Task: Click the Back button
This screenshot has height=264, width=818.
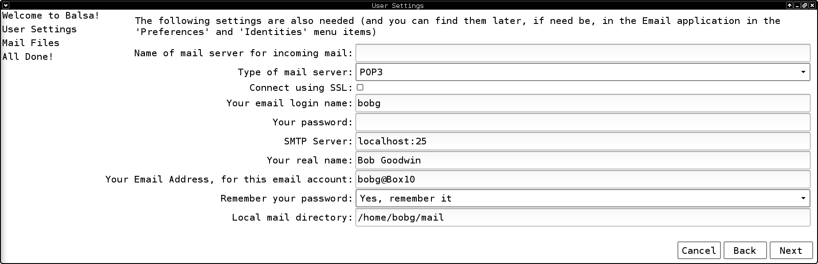Action: (x=745, y=250)
